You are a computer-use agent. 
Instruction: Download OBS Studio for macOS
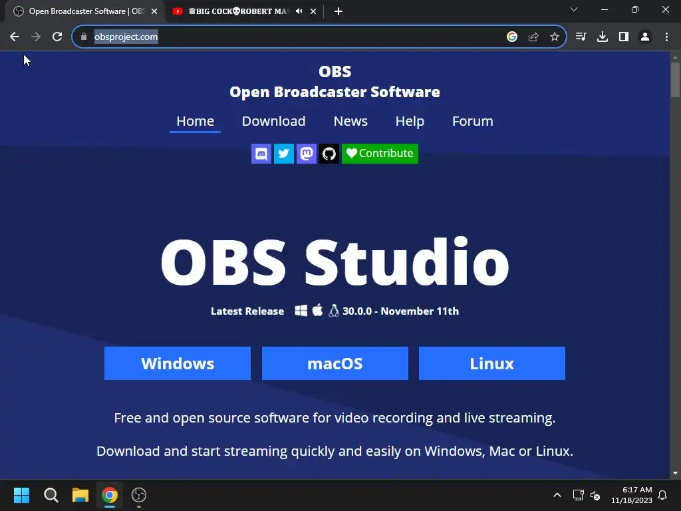(335, 363)
